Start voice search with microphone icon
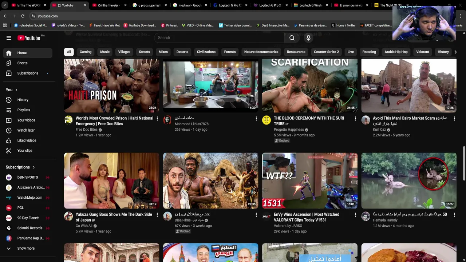 pyautogui.click(x=308, y=38)
